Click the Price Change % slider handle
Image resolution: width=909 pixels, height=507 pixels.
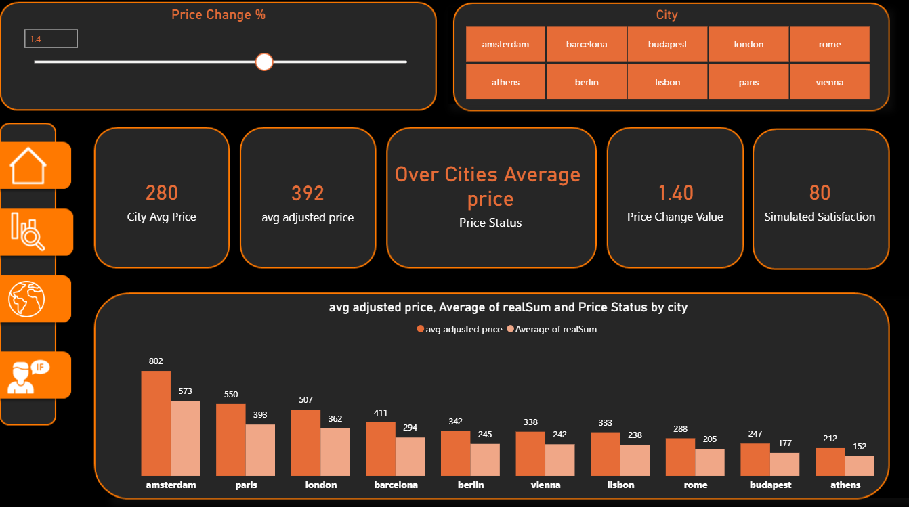pos(264,62)
